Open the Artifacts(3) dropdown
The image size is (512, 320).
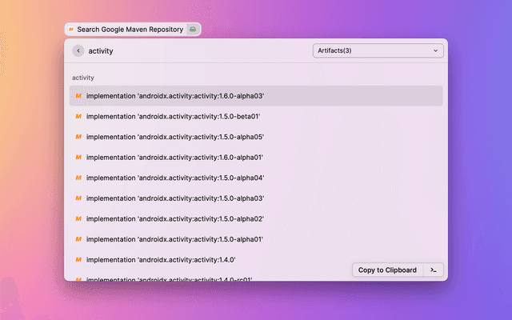tap(378, 51)
